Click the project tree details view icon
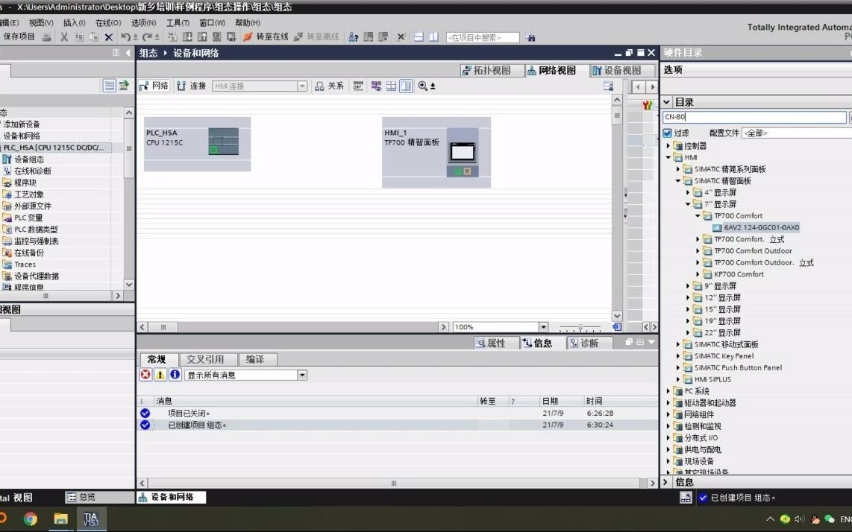852x532 pixels. tap(109, 86)
